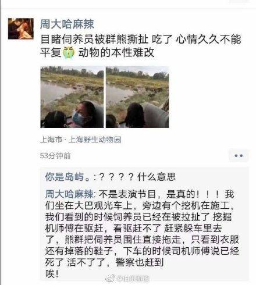This screenshot has height=285, width=256.
Task: Click the post text 动物的本性难改
Action: click(116, 52)
